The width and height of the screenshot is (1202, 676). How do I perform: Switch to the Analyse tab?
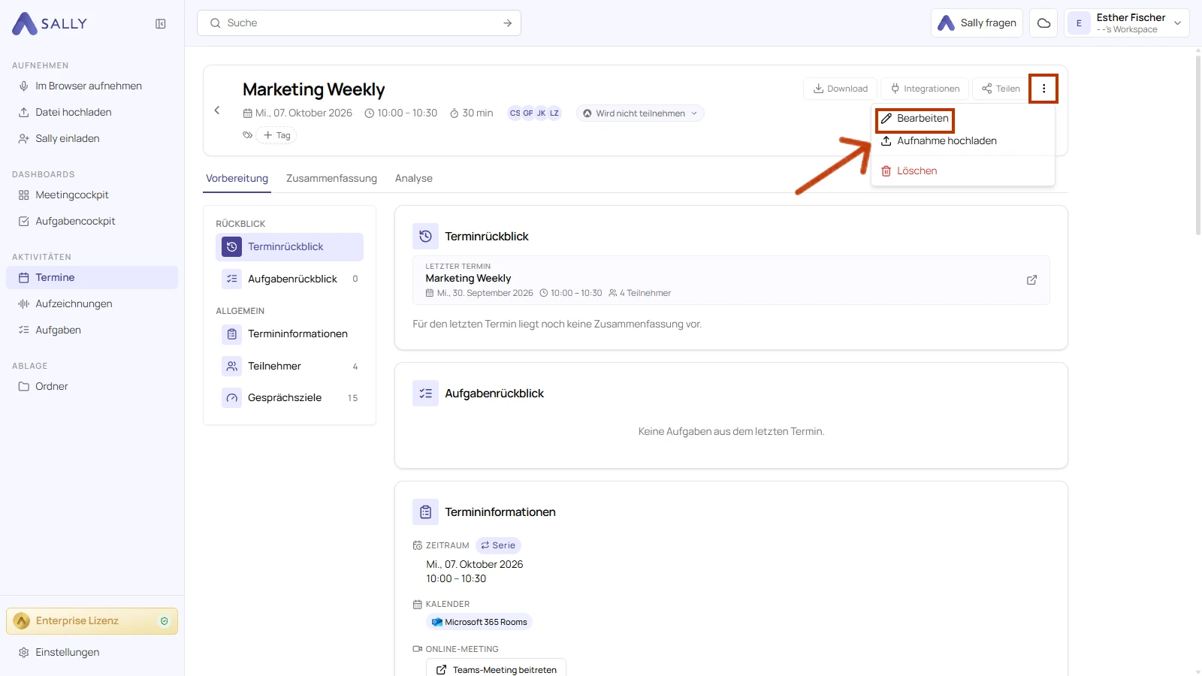click(x=414, y=179)
